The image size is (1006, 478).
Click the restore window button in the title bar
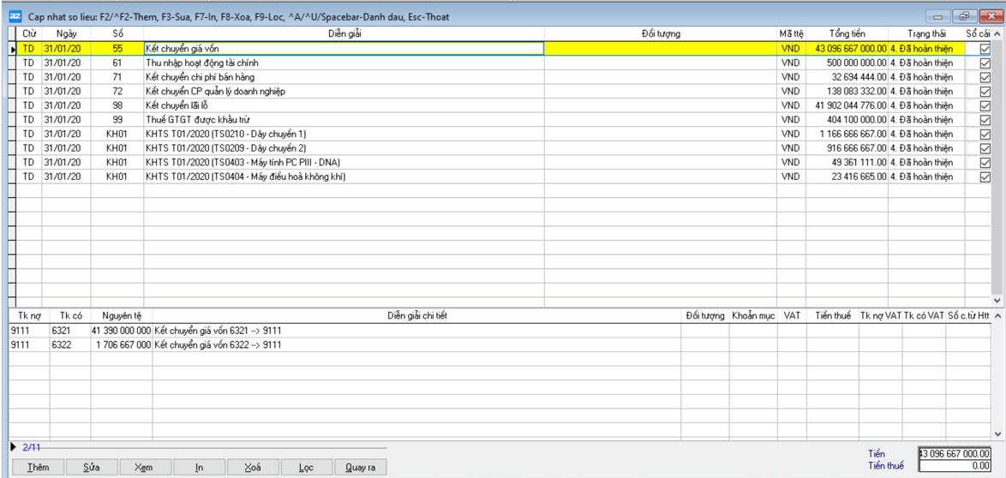click(x=969, y=16)
